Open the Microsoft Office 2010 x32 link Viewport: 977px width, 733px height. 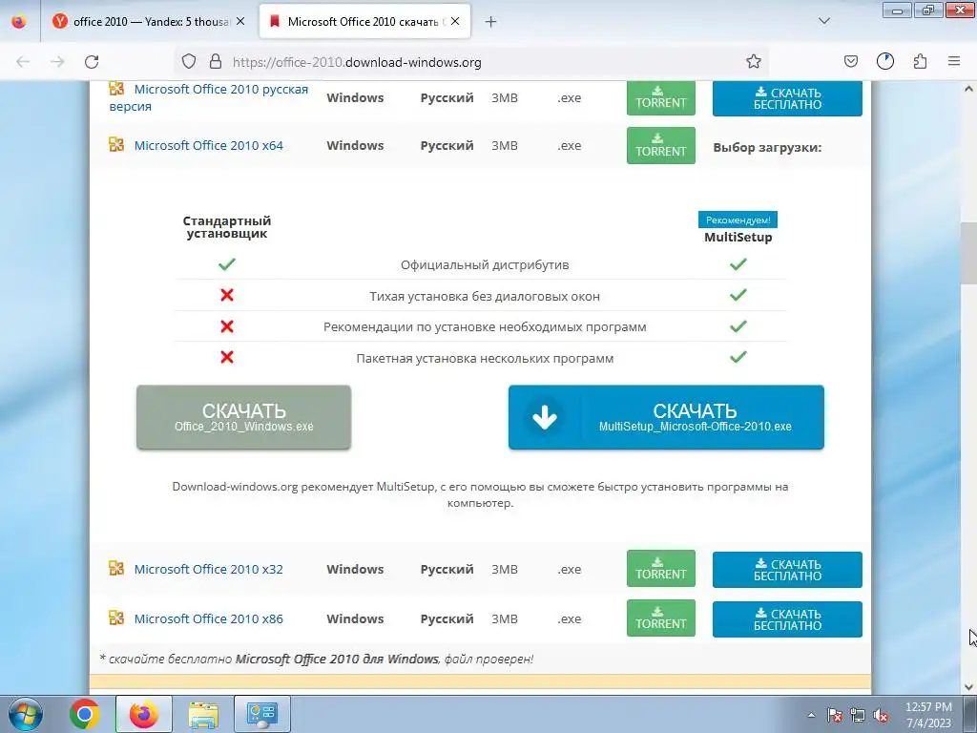click(x=209, y=569)
